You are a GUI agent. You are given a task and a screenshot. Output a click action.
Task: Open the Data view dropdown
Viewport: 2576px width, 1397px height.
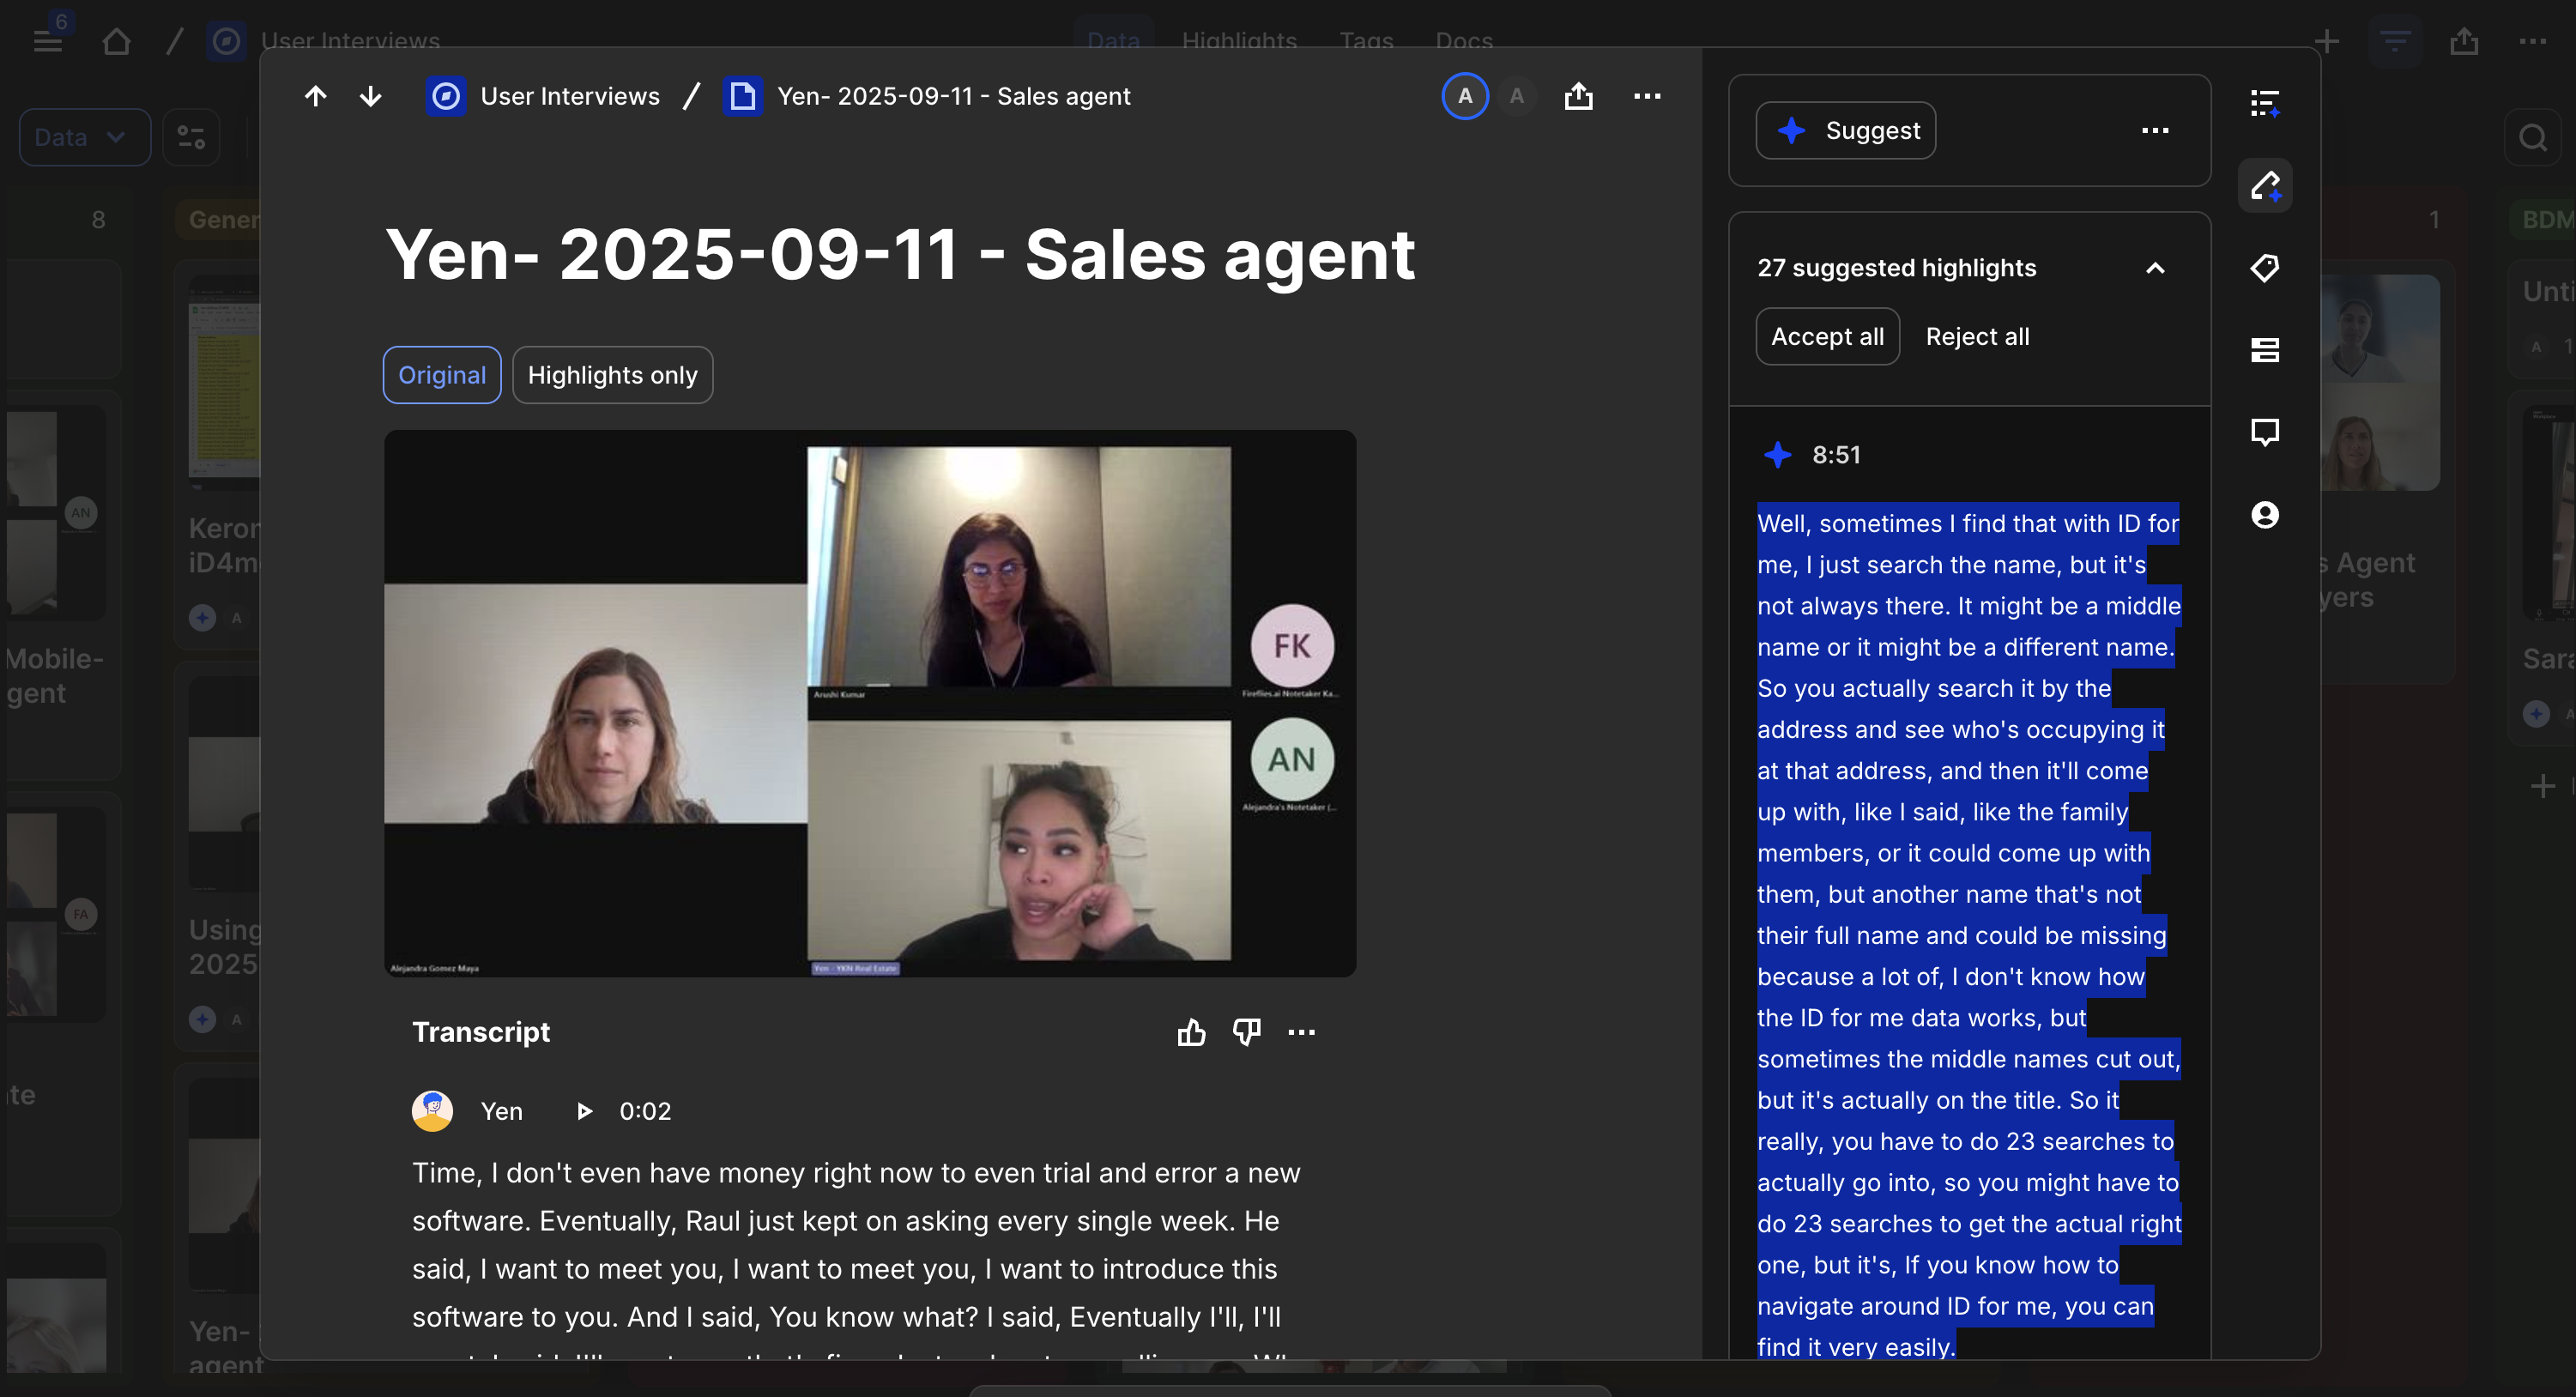(84, 137)
